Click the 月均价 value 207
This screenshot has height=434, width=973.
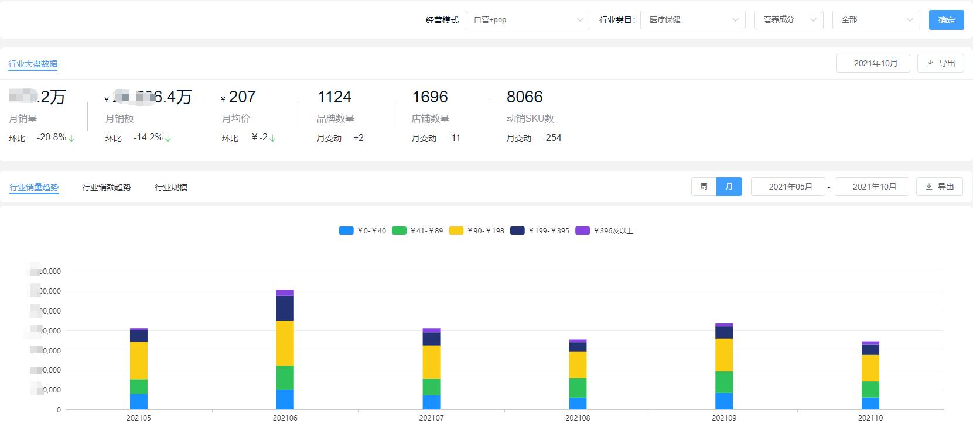(242, 97)
